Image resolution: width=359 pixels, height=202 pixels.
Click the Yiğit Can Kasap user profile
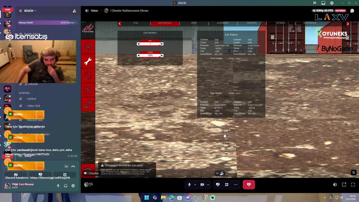click(19, 185)
